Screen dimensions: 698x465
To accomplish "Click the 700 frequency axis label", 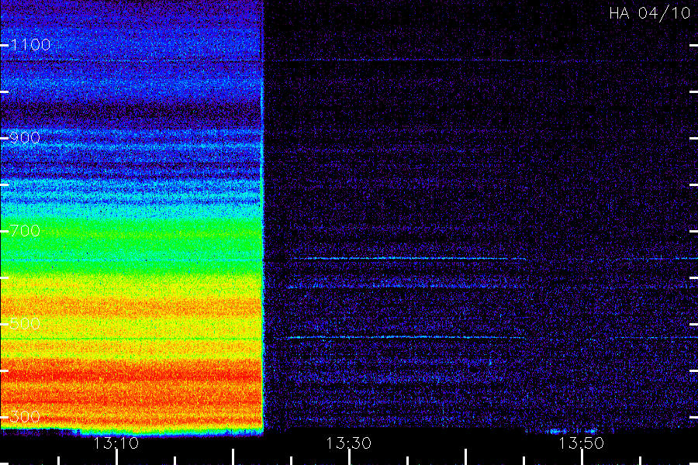I will tap(25, 230).
